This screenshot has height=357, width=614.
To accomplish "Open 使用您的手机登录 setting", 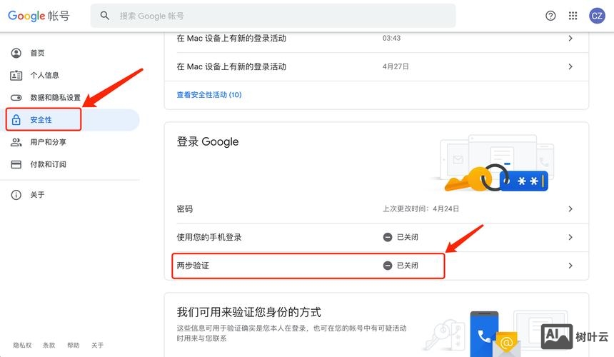I will [x=376, y=238].
